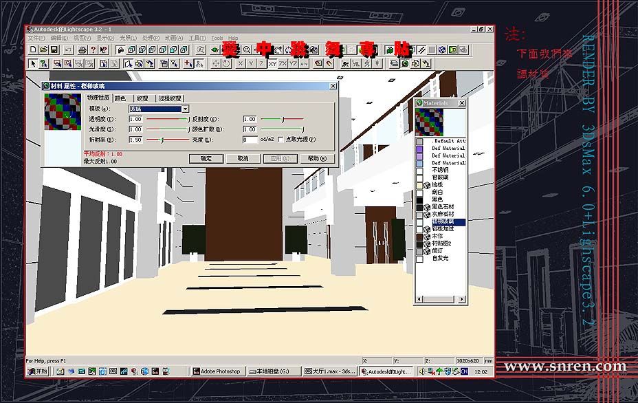Click the Z axis constraint button

pyautogui.click(x=262, y=63)
